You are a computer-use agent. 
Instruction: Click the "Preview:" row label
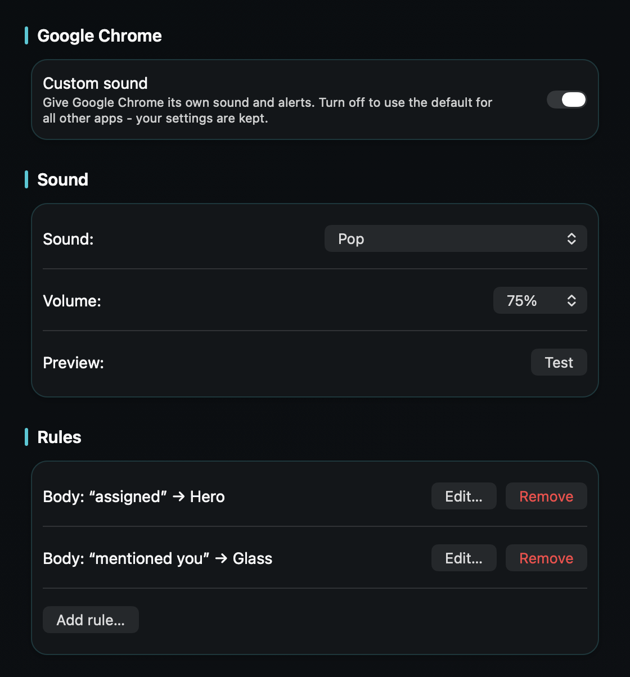[73, 363]
